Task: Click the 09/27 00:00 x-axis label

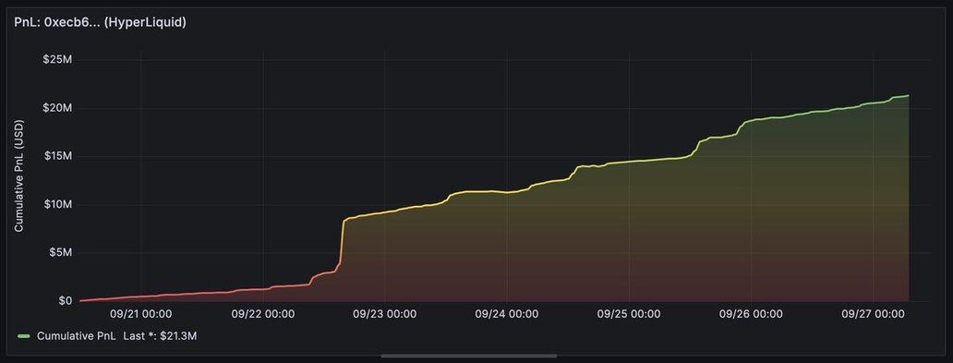Action: click(x=873, y=314)
